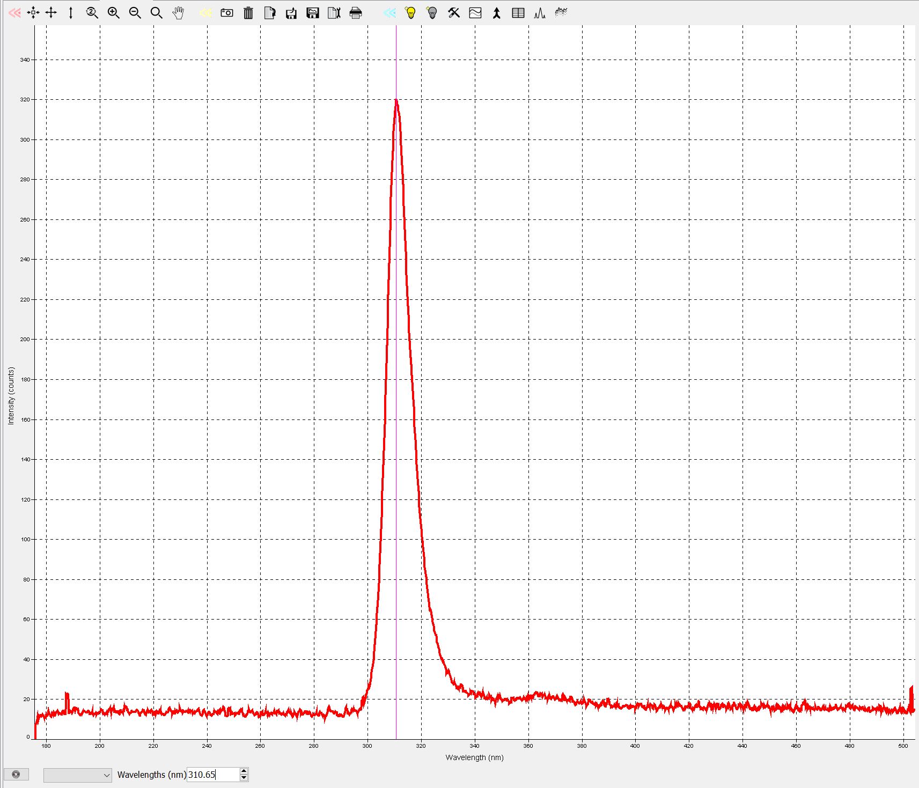Click the gray dark light bulb icon
The width and height of the screenshot is (919, 788).
[x=432, y=13]
